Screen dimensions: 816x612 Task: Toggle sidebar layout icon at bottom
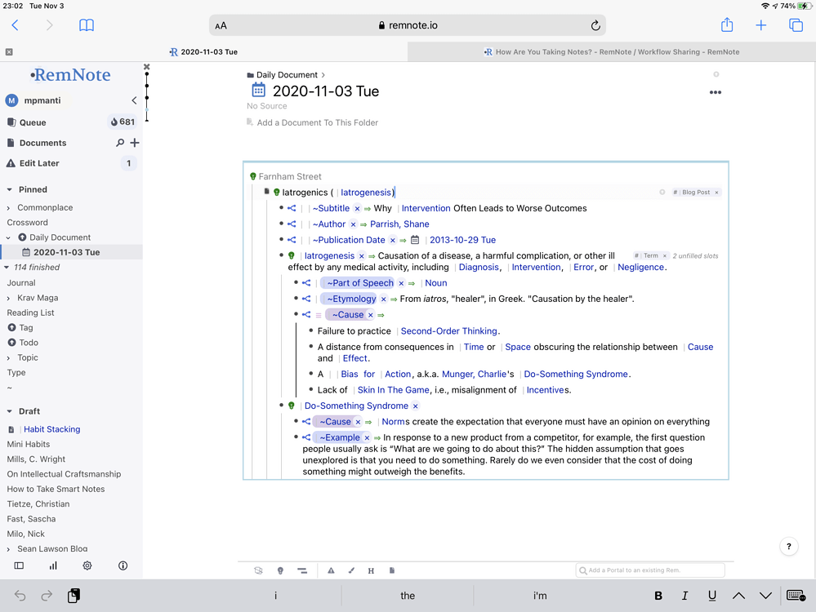pos(19,565)
